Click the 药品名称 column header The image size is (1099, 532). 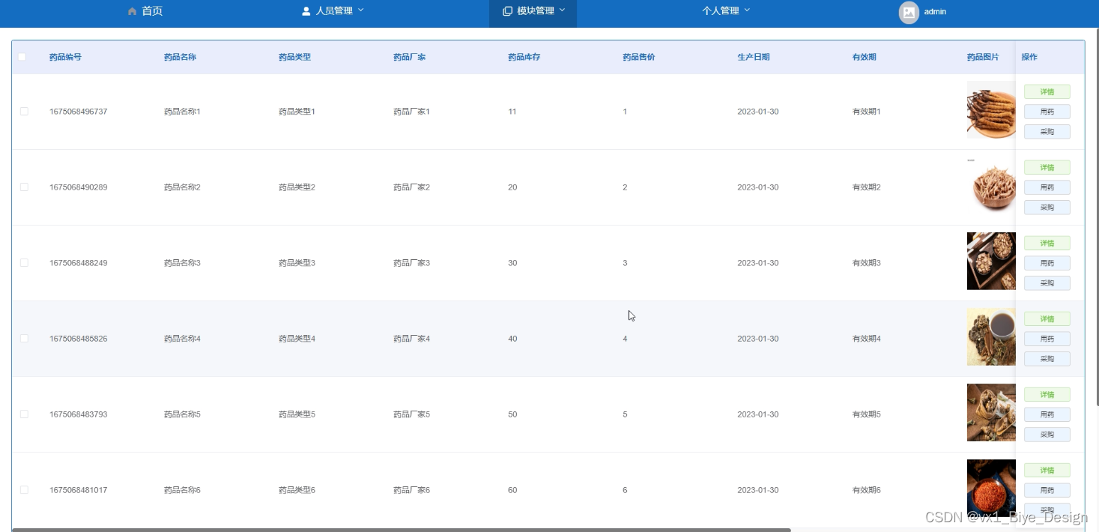[181, 57]
